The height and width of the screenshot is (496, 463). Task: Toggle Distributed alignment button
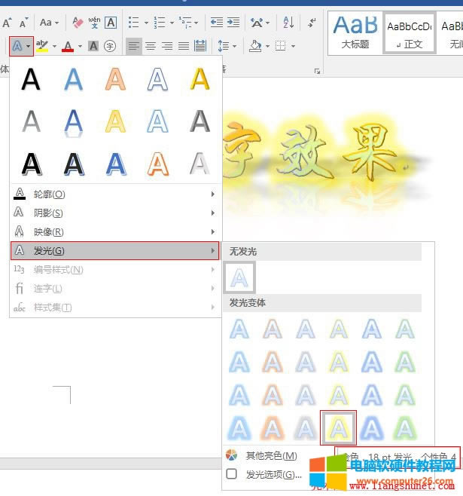(x=200, y=46)
